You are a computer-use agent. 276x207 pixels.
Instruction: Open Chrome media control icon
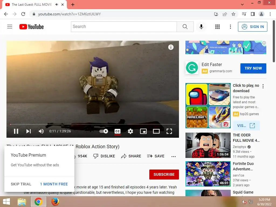click(244, 14)
